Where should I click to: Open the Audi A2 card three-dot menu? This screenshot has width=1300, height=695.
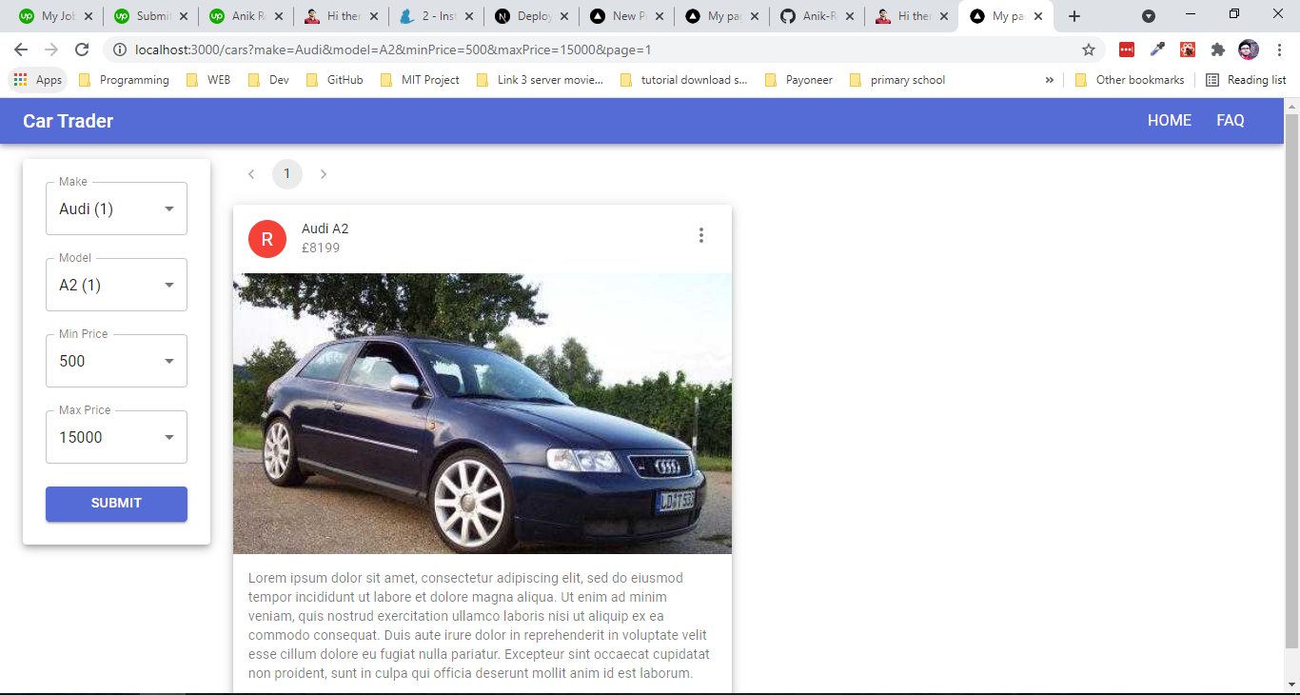click(x=701, y=235)
